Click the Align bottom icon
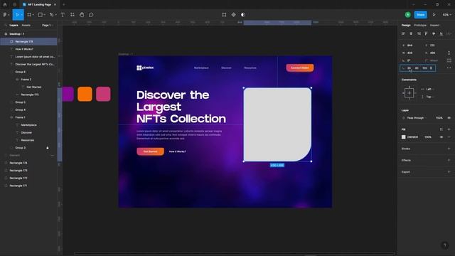 tap(441, 34)
